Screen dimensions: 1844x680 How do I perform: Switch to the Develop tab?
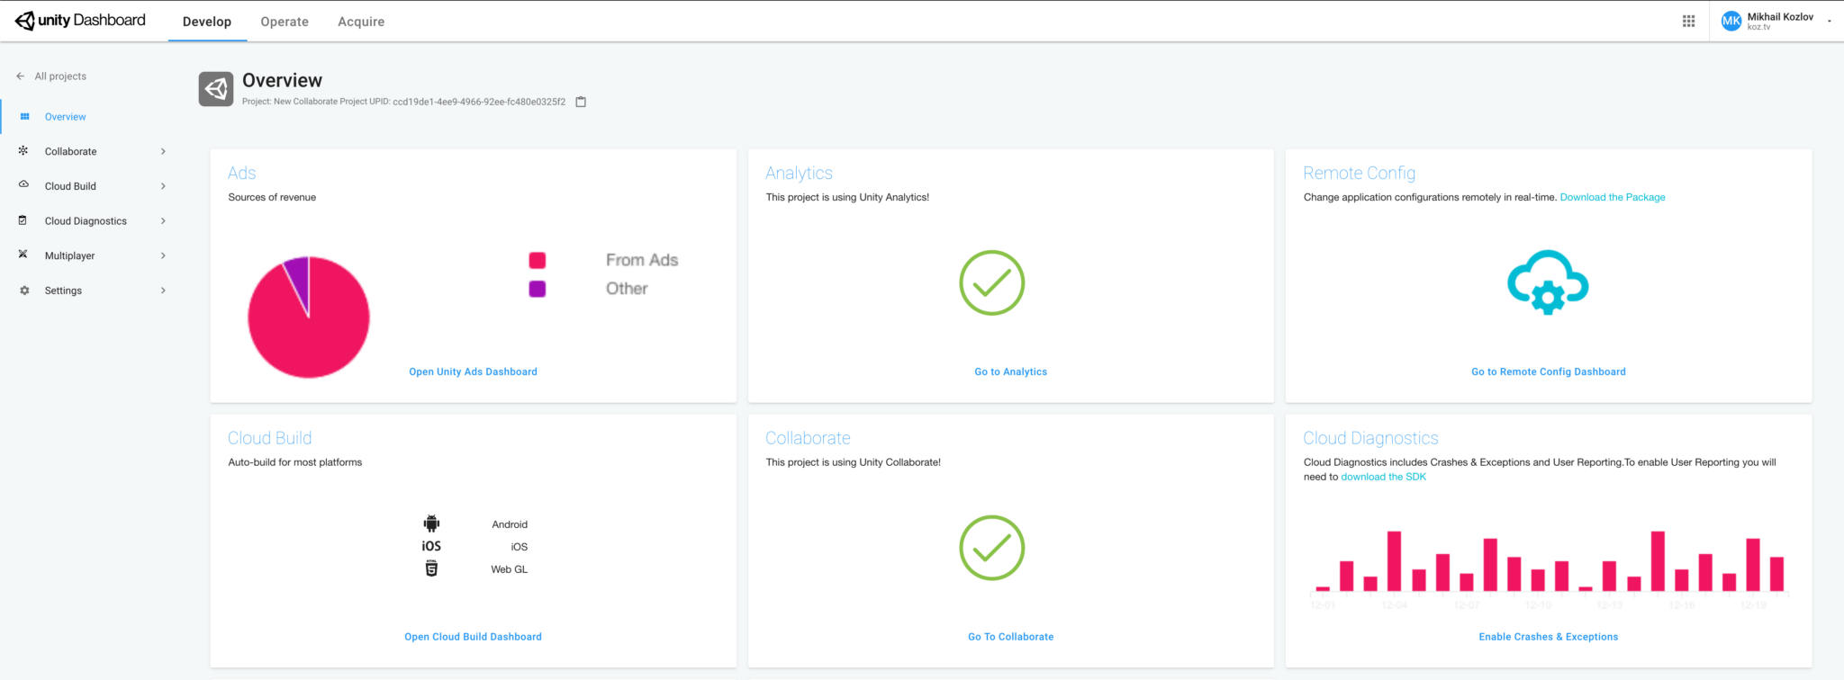tap(207, 22)
